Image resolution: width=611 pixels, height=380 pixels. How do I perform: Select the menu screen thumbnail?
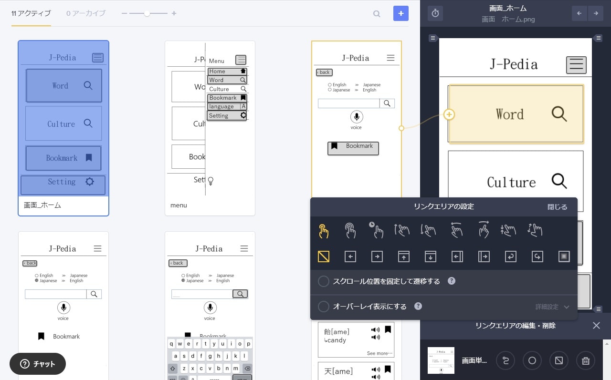tap(210, 128)
